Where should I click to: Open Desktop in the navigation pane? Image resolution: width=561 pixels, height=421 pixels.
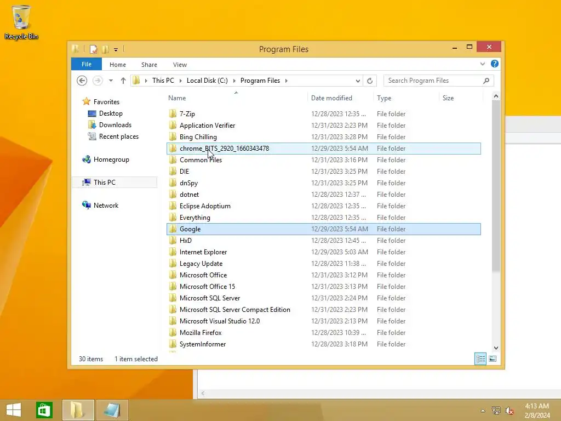pos(111,113)
